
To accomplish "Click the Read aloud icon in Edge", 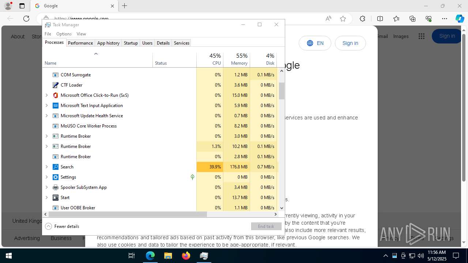I will point(328,19).
